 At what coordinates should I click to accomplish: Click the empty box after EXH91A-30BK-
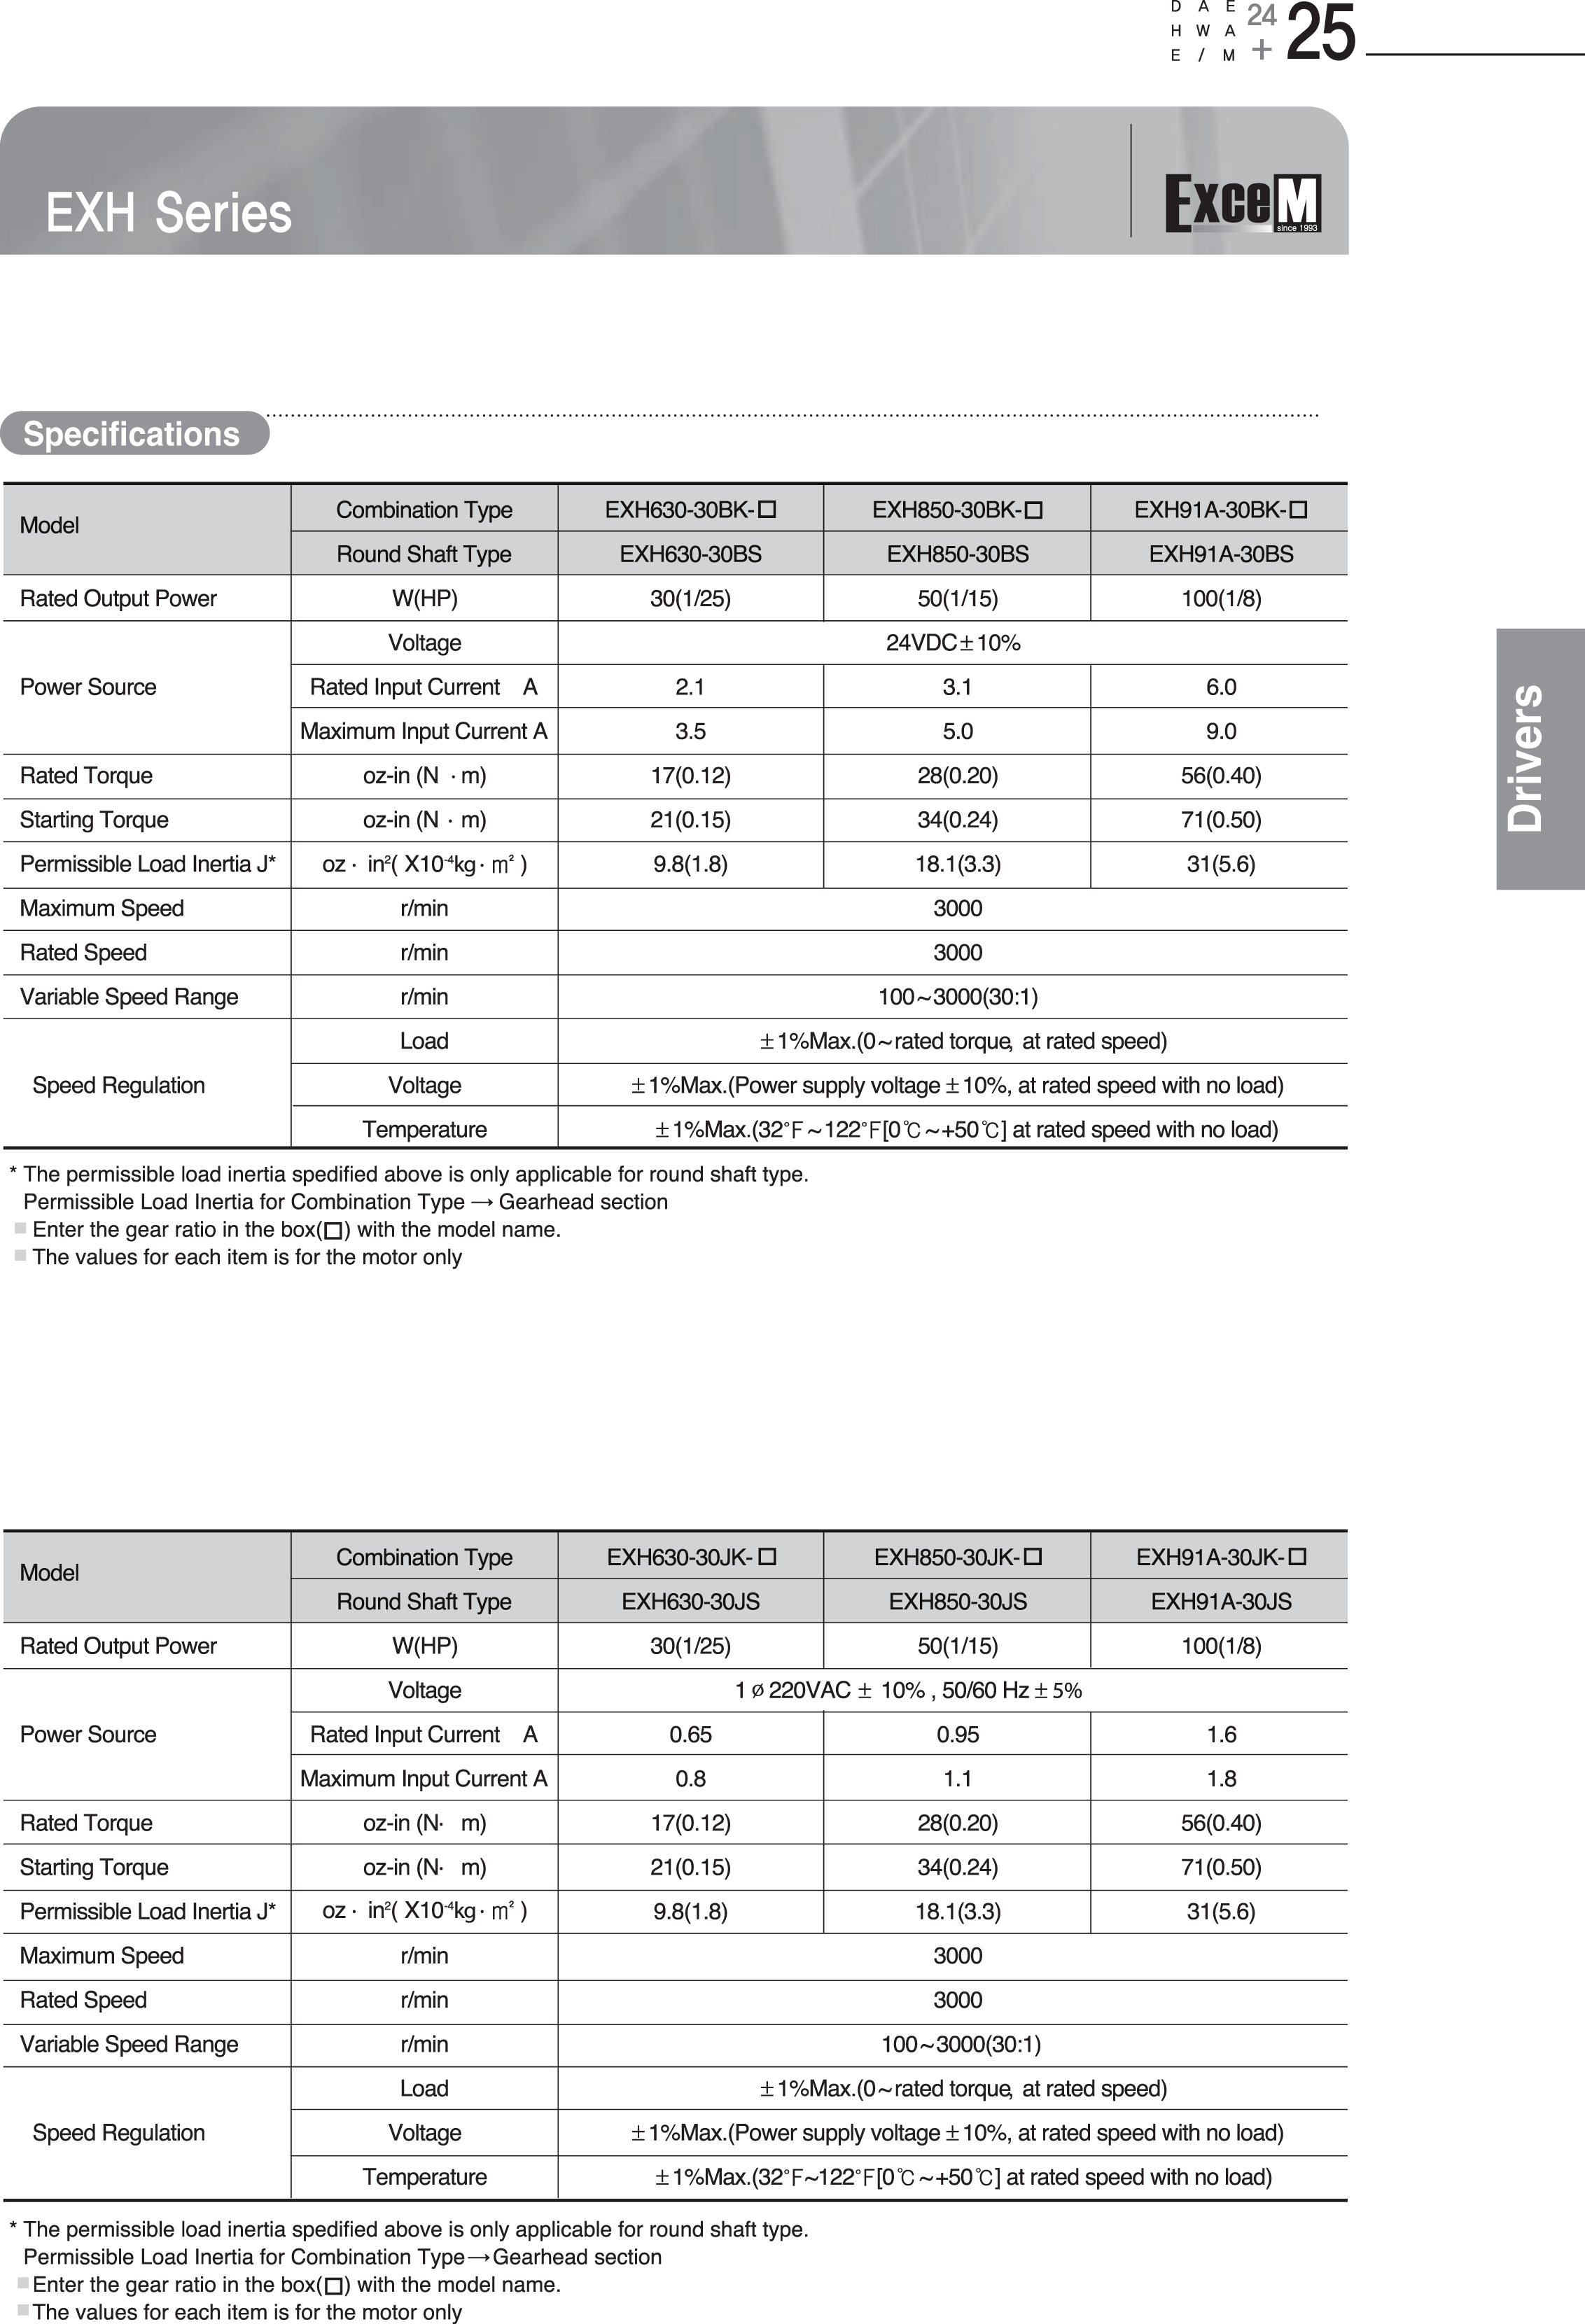(1298, 509)
